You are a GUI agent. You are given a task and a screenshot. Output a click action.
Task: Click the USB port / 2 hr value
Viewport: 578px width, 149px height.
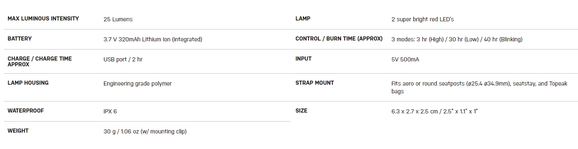123,59
